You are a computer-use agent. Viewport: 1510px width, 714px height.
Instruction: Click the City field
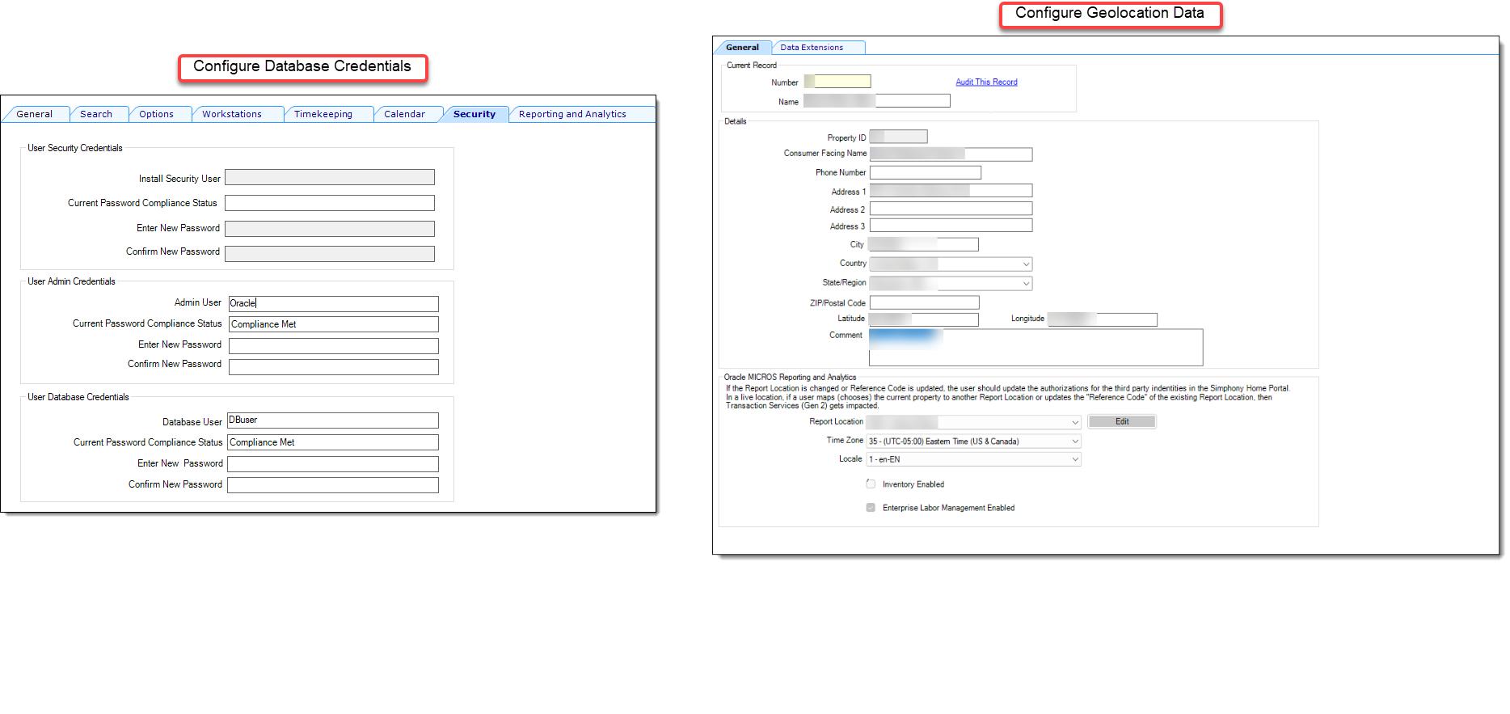[x=924, y=244]
